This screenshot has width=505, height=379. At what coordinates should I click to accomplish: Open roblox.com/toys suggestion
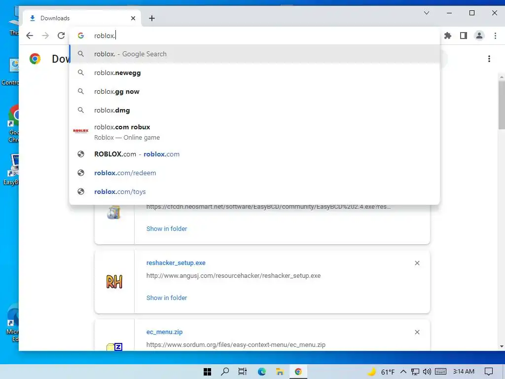click(254, 191)
